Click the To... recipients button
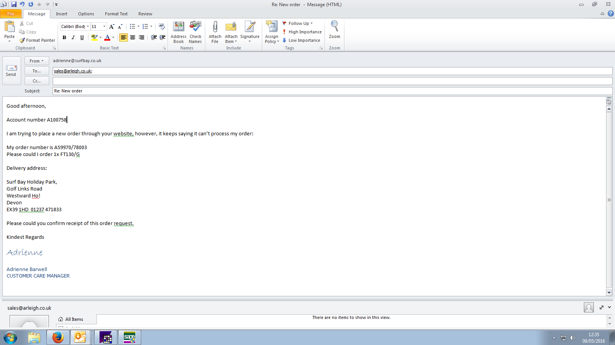This screenshot has height=345, width=615. 37,71
